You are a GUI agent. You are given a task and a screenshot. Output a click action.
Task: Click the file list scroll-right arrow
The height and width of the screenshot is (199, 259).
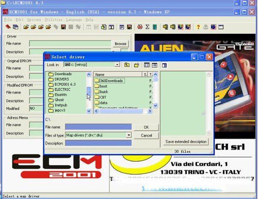(150, 111)
